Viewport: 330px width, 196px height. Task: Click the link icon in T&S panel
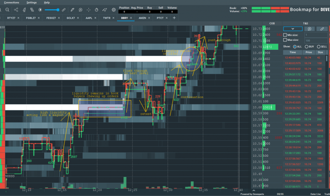[321, 29]
